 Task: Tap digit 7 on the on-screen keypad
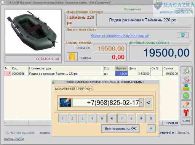[122, 118]
